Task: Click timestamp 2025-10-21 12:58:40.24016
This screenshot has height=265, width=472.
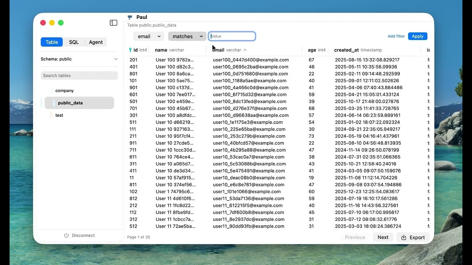Action: point(366,164)
